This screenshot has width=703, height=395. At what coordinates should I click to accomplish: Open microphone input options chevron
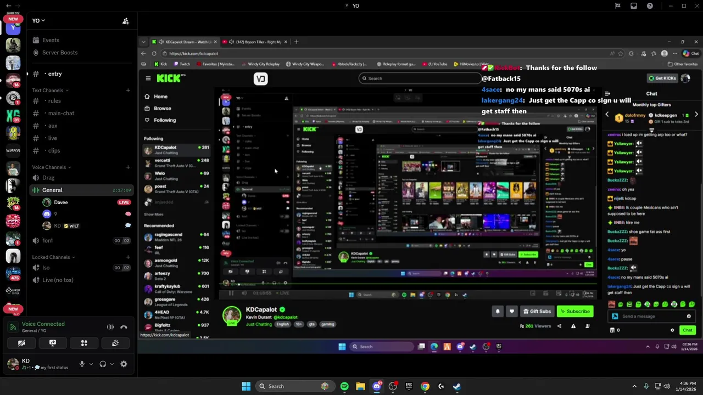pyautogui.click(x=91, y=364)
